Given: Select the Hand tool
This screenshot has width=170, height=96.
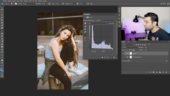Looking at the screenshot, I should pos(2,60).
